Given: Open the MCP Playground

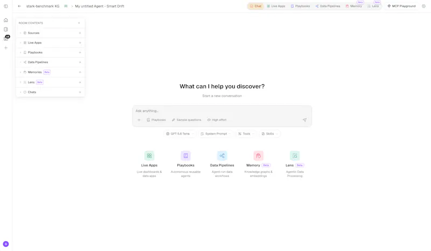Looking at the screenshot, I should [401, 6].
